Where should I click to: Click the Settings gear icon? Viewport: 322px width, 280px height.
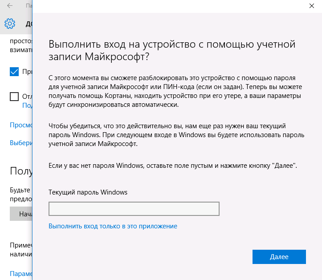10,24
